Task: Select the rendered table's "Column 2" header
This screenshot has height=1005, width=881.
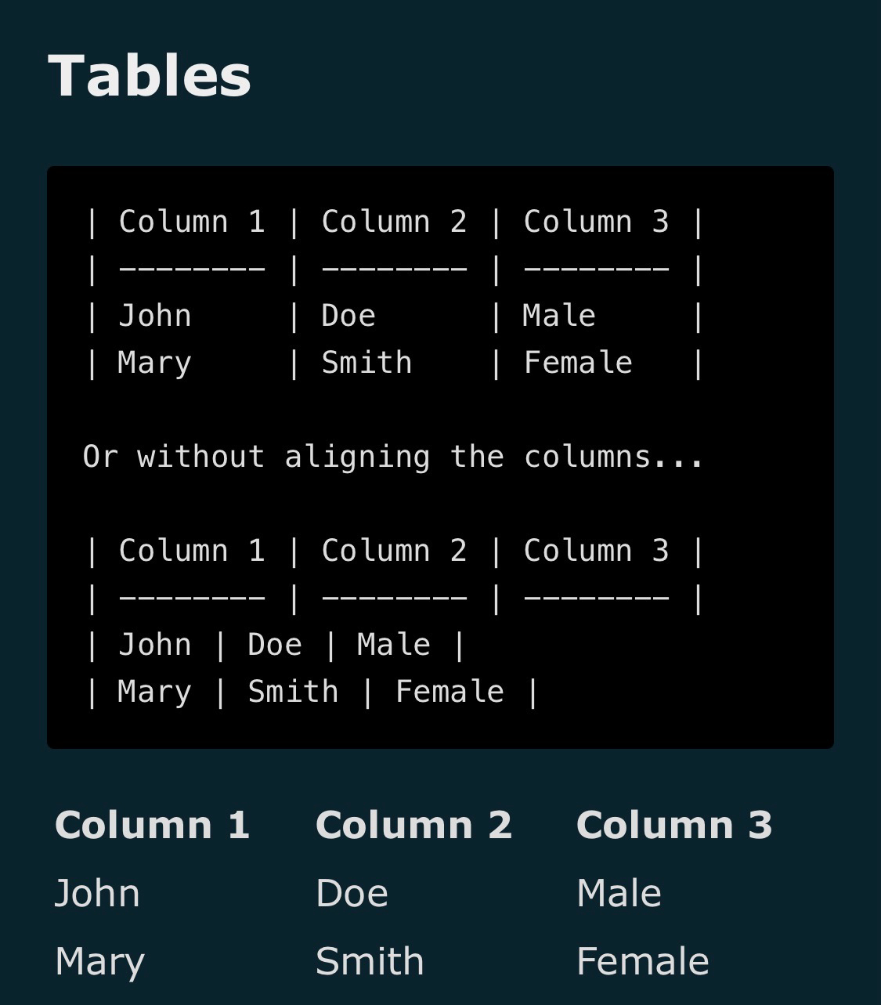Action: pos(413,826)
